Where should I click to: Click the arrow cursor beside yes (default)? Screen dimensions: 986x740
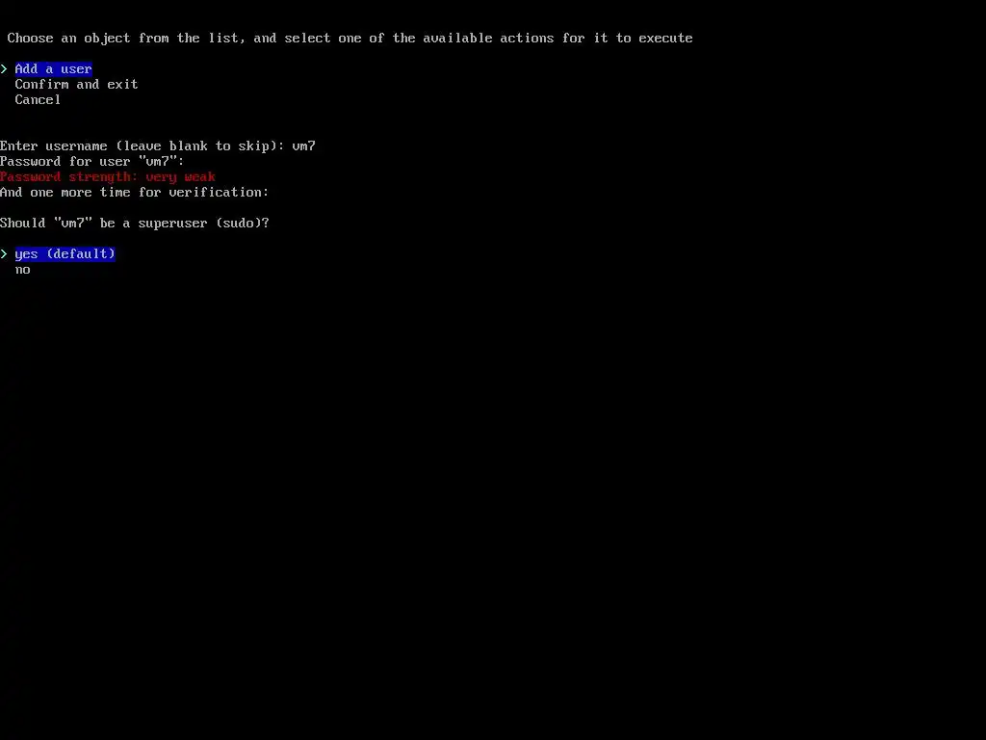4,253
